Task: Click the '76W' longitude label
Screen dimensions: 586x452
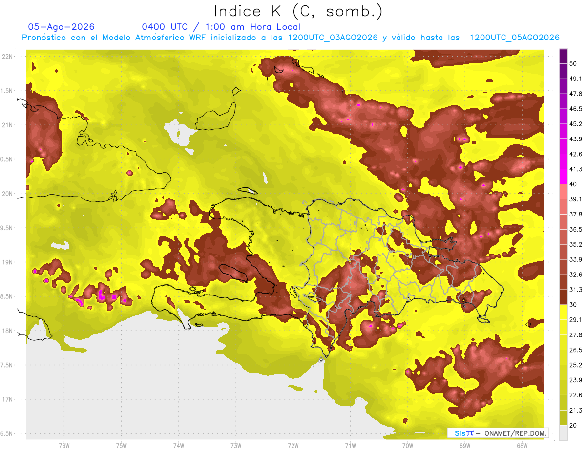Action: (64, 445)
